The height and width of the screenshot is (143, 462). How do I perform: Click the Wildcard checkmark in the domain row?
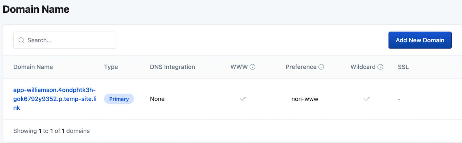coord(367,99)
